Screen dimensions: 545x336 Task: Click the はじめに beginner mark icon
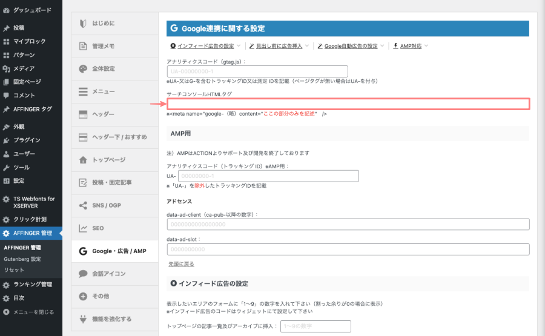coord(83,23)
